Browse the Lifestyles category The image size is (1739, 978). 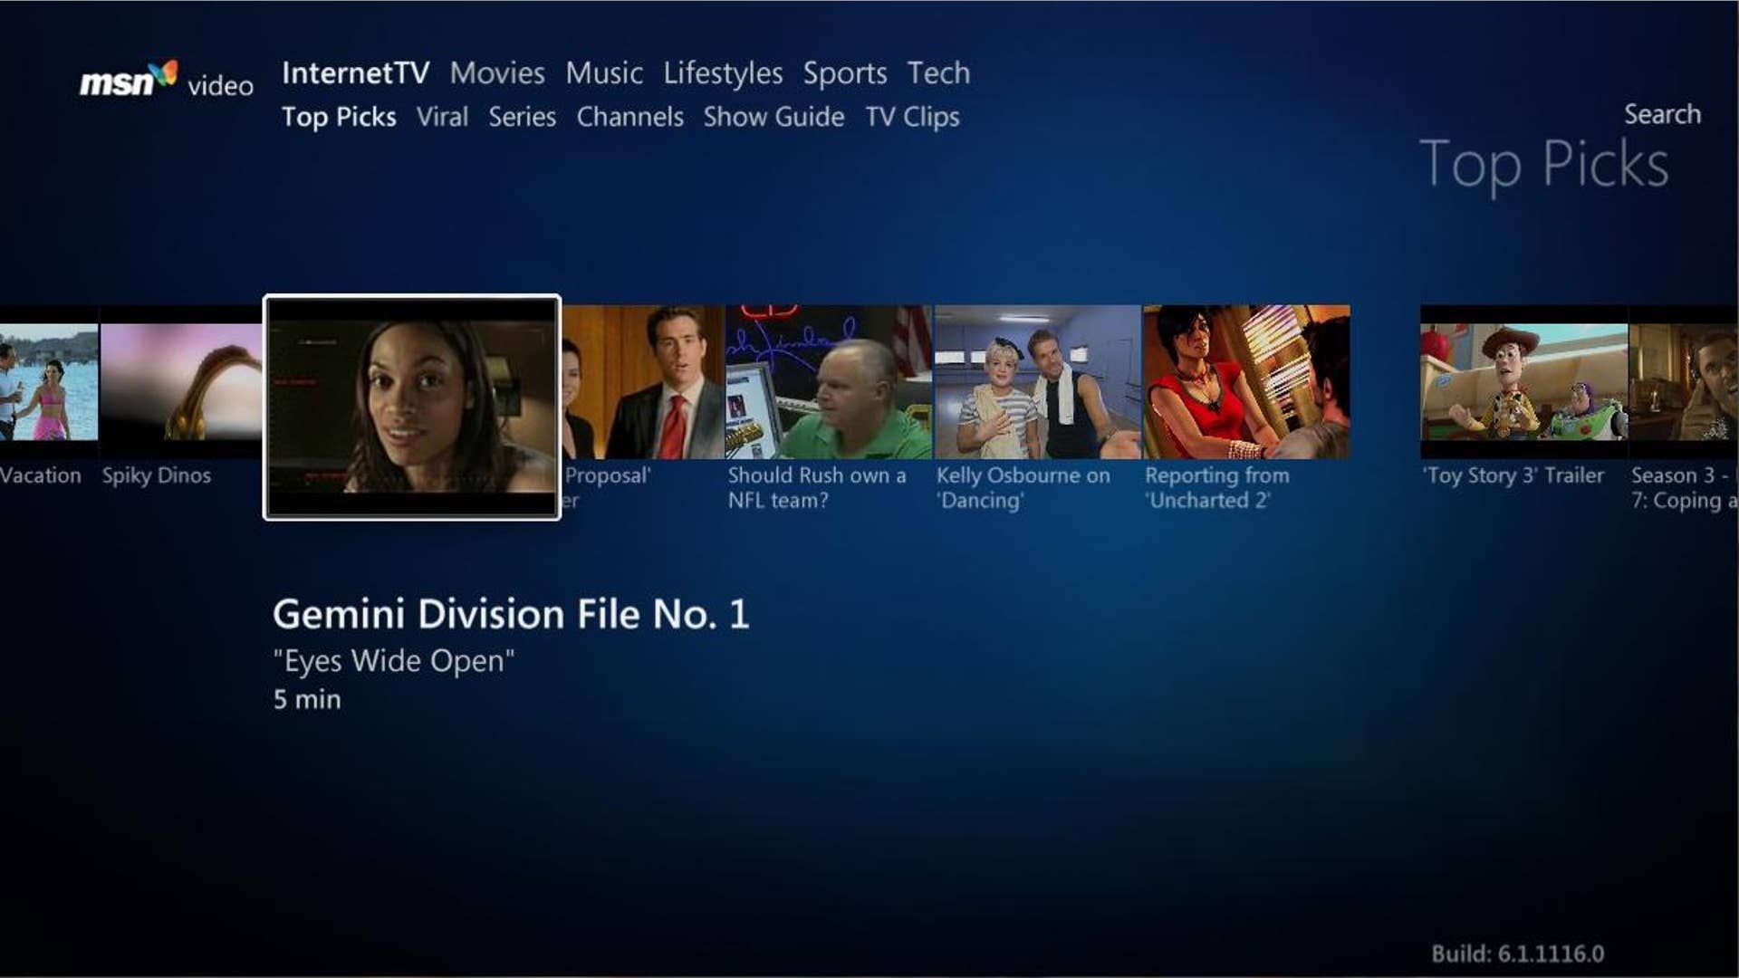724,72
